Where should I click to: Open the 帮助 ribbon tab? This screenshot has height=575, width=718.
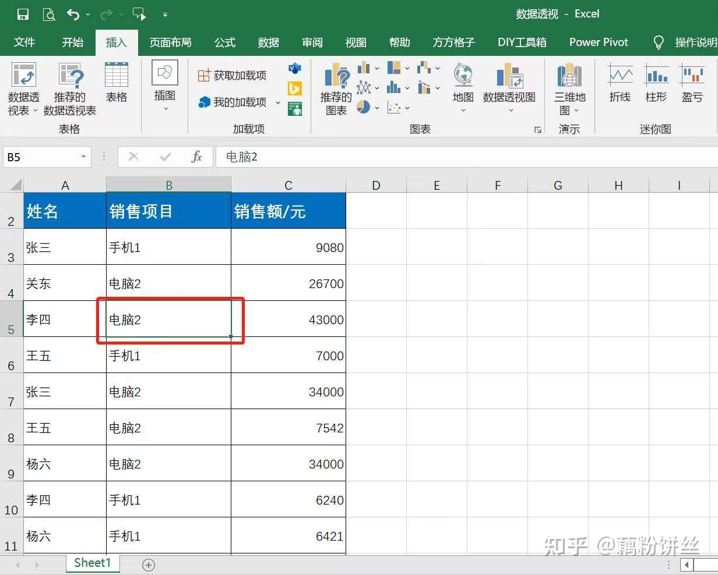tap(400, 42)
